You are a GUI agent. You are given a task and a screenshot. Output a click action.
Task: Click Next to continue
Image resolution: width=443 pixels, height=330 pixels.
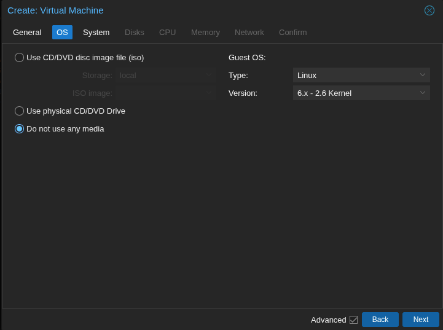pos(420,320)
